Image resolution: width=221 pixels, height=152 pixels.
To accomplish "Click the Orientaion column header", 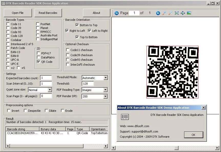I will 99,129.
